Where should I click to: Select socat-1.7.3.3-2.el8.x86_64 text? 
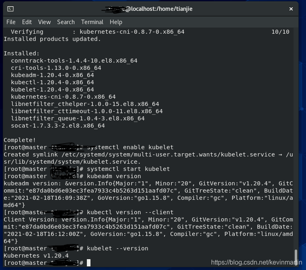(58, 125)
